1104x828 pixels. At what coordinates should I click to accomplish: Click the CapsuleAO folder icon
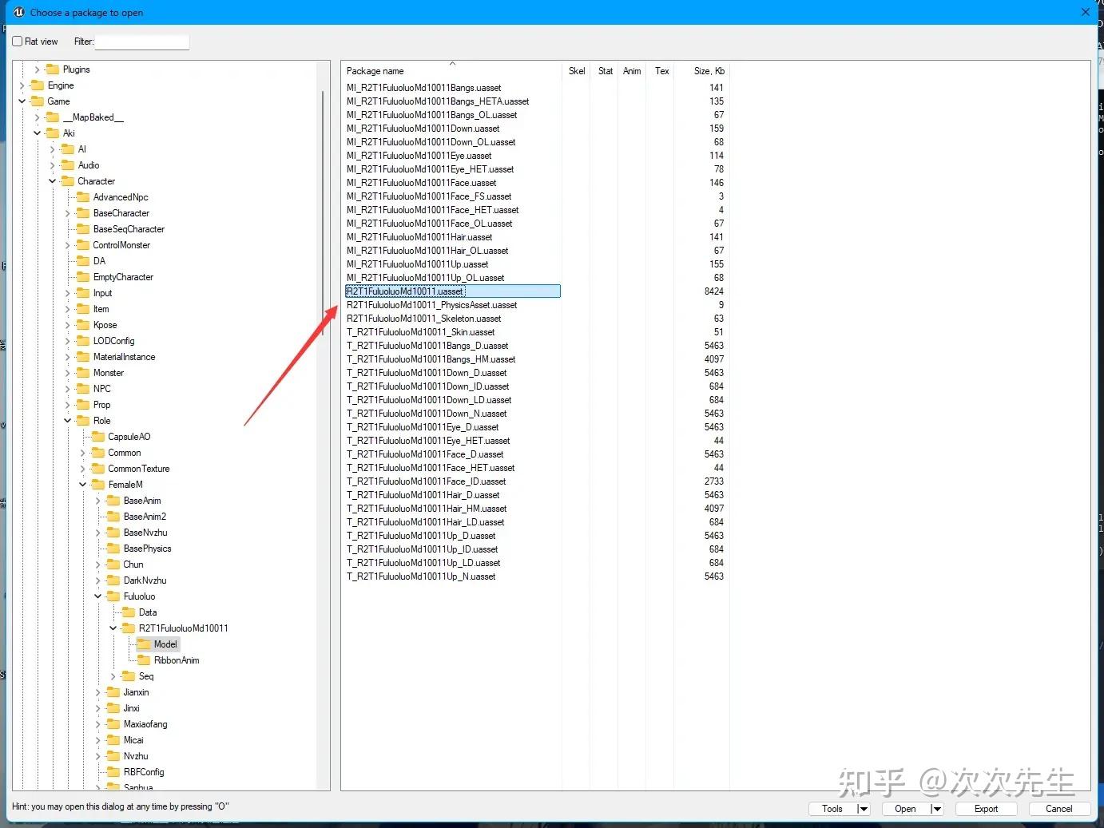[x=98, y=437]
